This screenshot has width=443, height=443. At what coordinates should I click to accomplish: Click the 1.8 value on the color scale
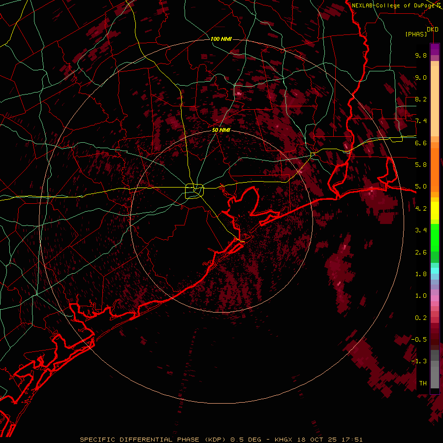pos(421,274)
